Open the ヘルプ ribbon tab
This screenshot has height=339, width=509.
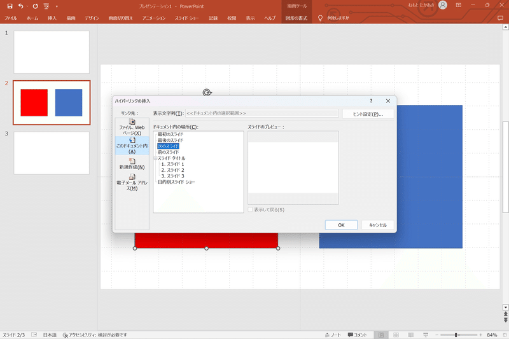270,18
